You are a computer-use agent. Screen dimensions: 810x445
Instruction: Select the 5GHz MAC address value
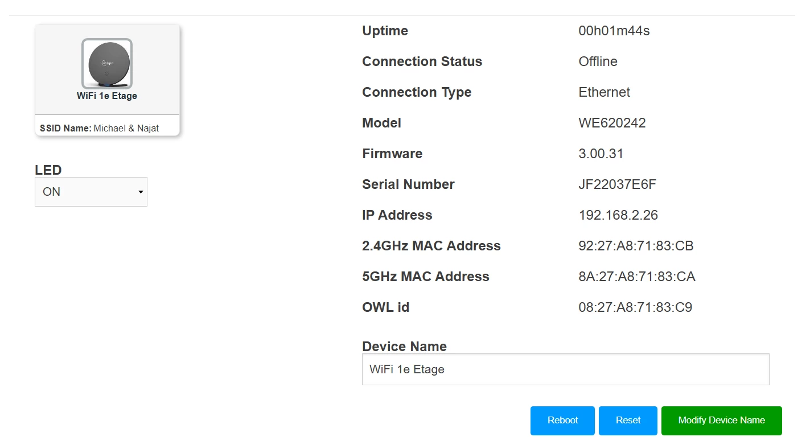pos(636,277)
